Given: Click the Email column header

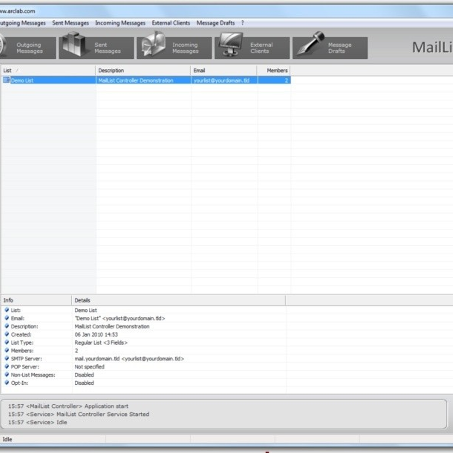Looking at the screenshot, I should click(223, 71).
